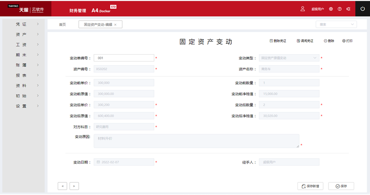Open the 变动类型 dropdown
This screenshot has width=370, height=195.
point(289,58)
